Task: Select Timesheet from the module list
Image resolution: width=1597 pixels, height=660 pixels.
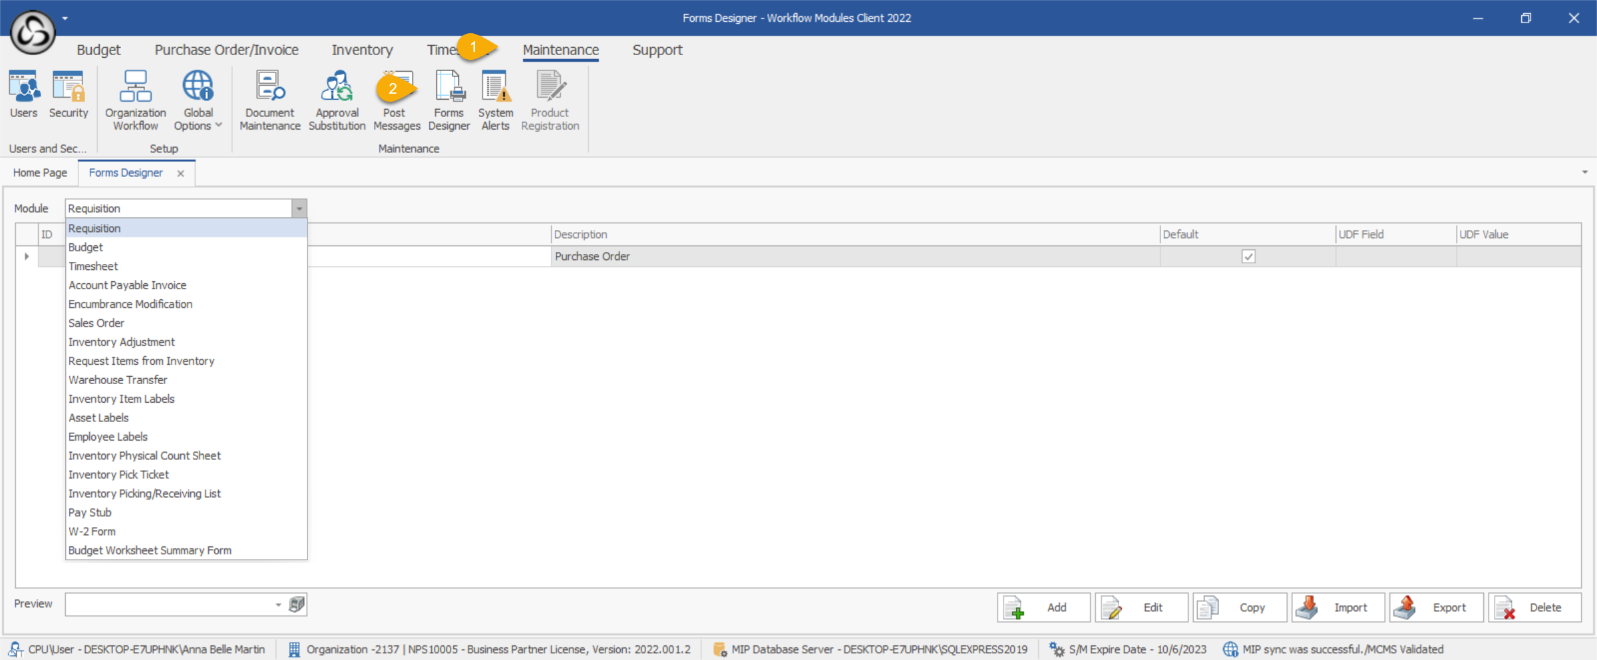Action: [x=93, y=267]
